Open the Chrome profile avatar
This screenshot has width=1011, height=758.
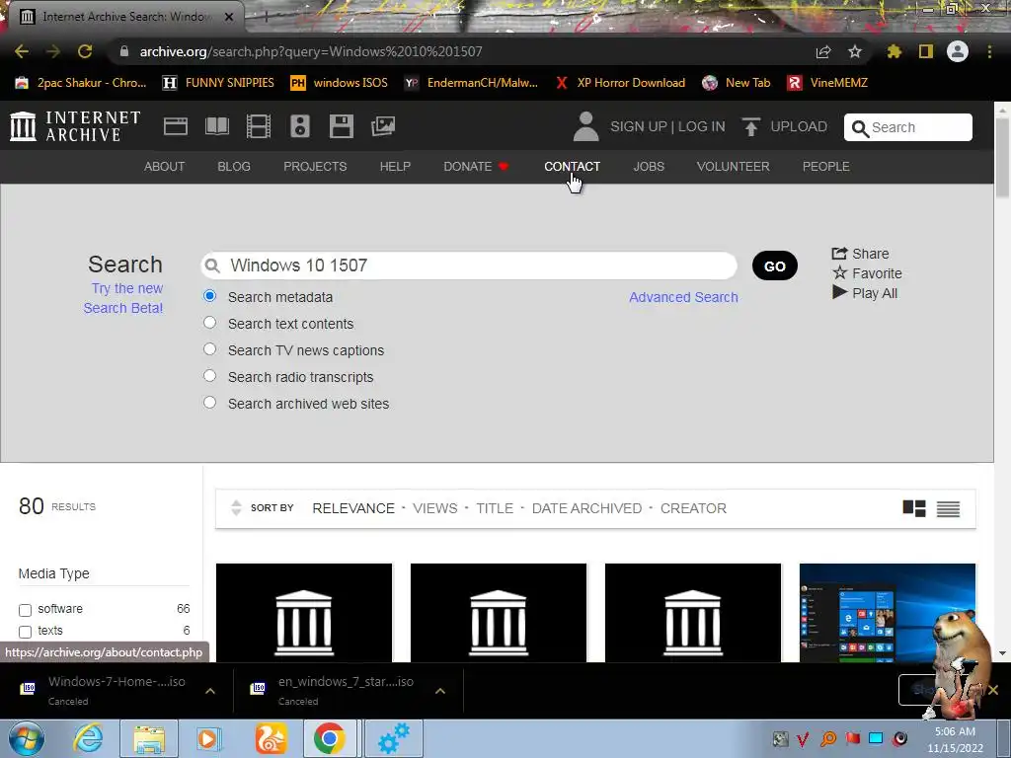pos(958,51)
